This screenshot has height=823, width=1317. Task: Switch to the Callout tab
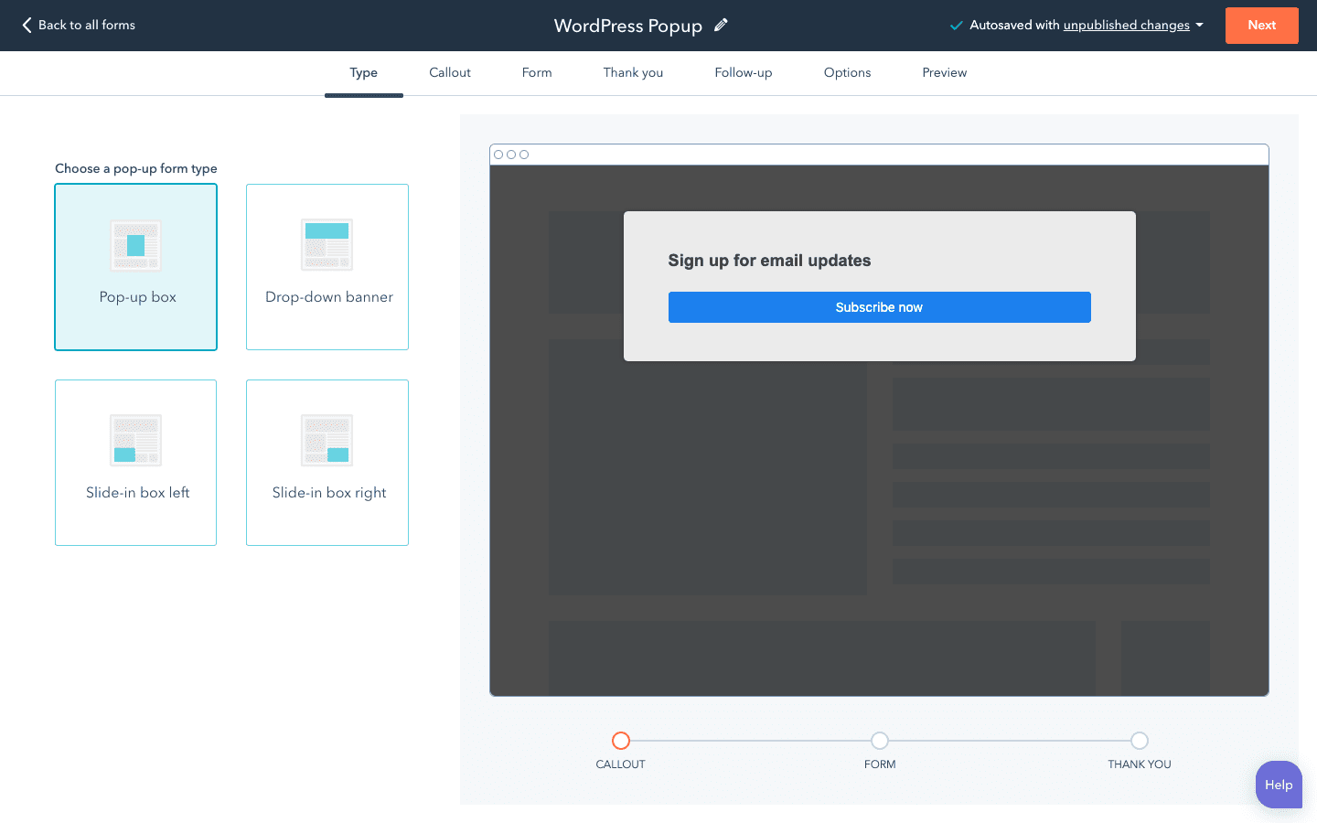[450, 73]
